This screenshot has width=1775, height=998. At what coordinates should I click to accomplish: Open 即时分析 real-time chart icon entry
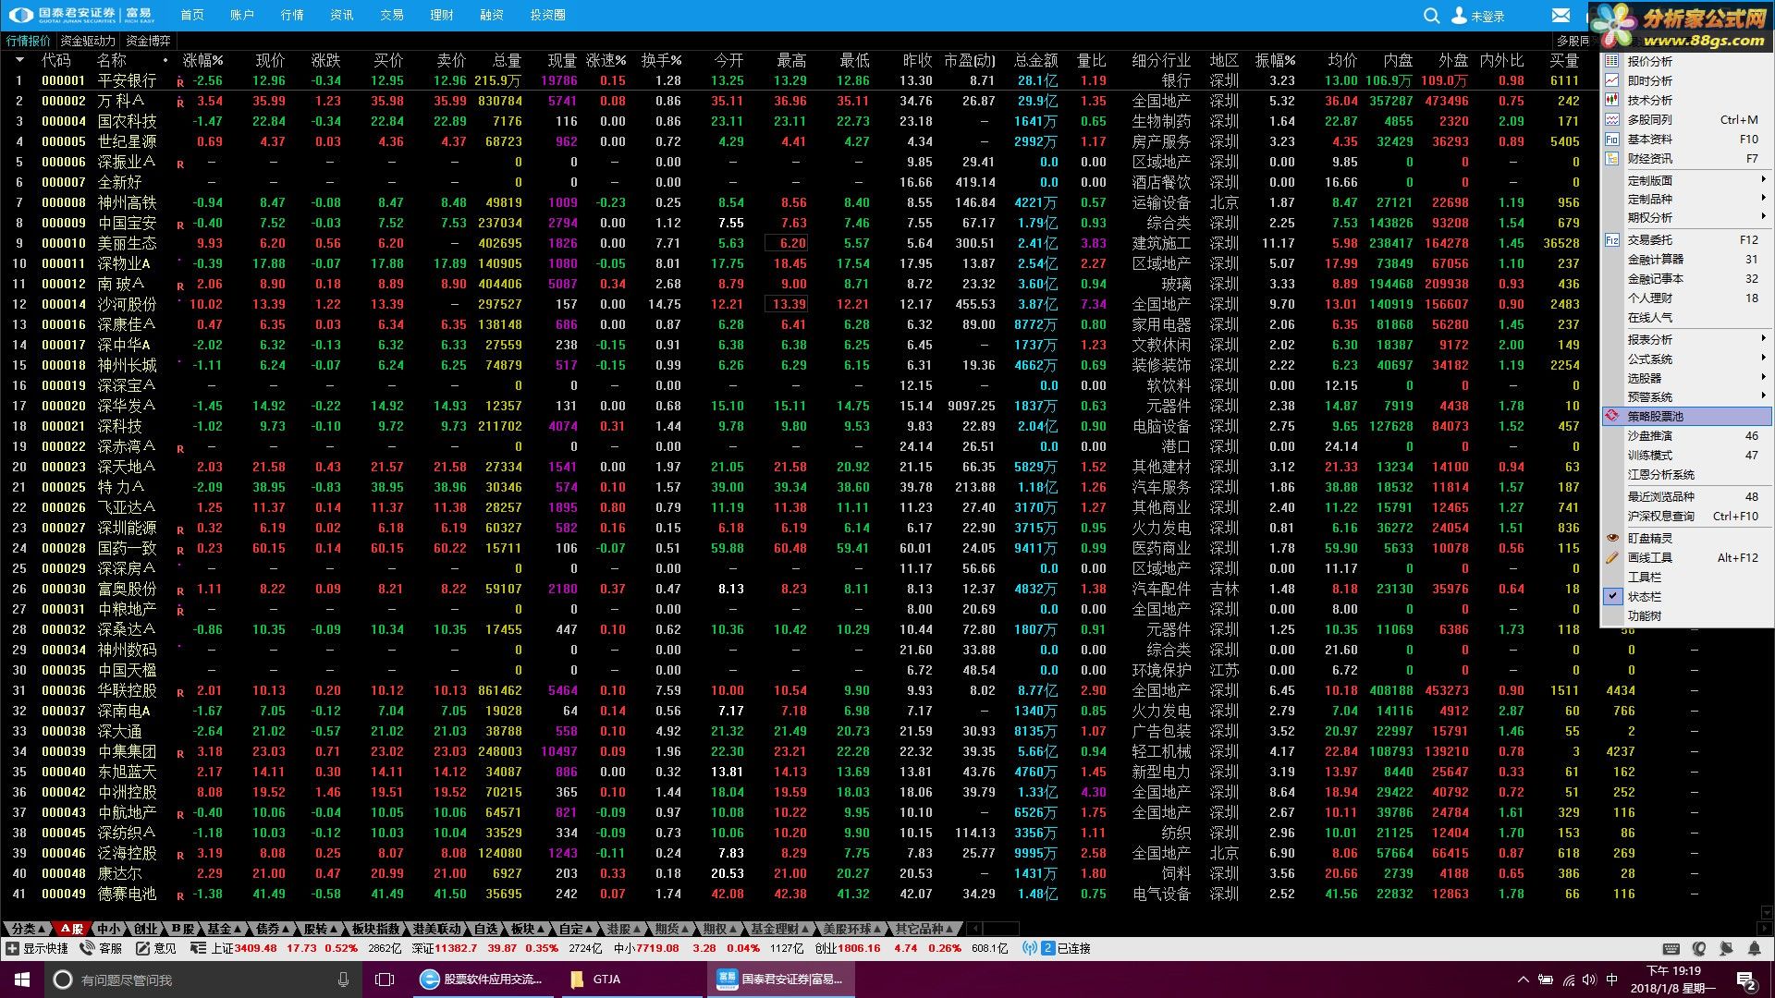(x=1611, y=80)
